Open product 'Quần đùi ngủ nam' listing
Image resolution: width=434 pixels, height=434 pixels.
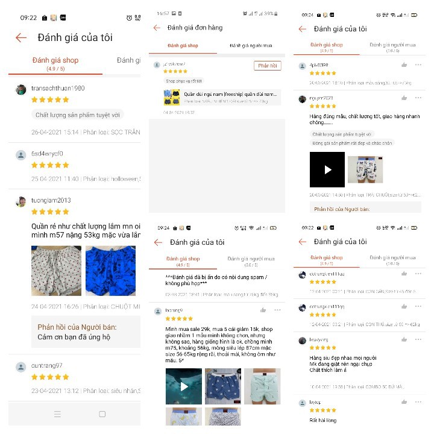point(222,97)
